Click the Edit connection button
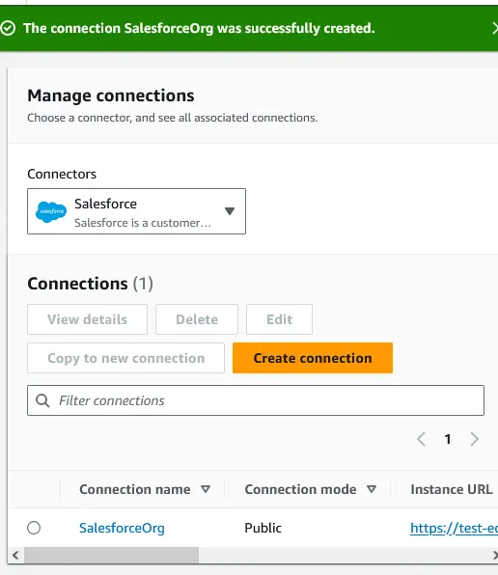This screenshot has height=575, width=498. (280, 319)
